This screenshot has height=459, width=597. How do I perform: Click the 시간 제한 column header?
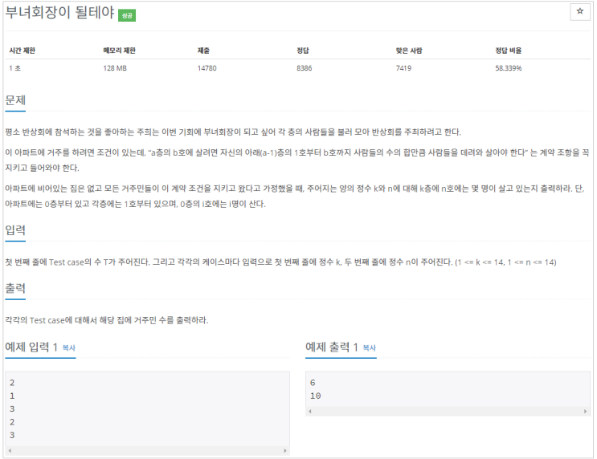22,51
